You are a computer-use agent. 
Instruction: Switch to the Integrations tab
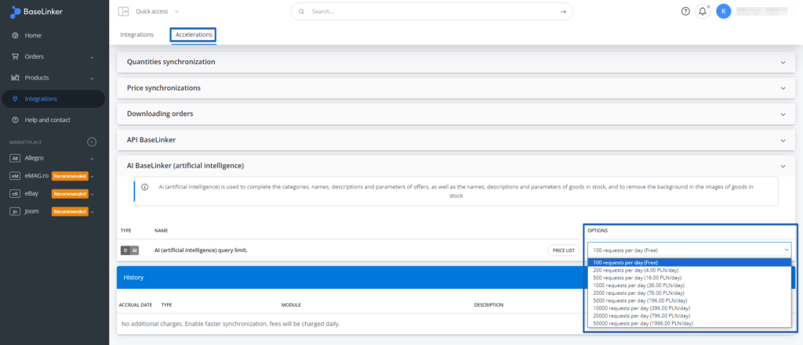point(136,34)
